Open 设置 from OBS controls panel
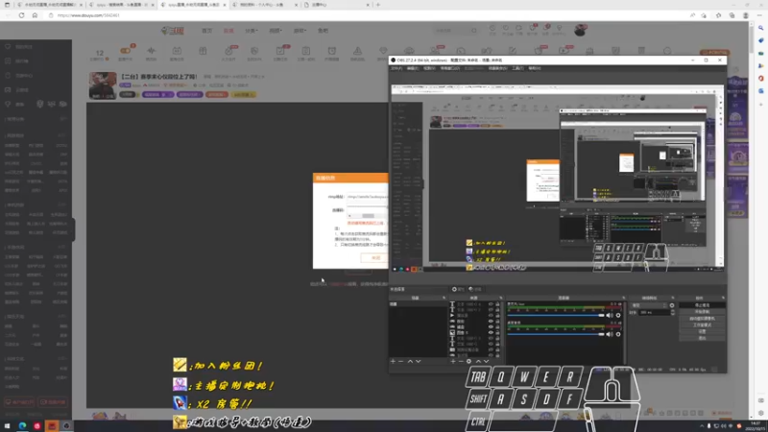768x432 pixels. (x=702, y=331)
